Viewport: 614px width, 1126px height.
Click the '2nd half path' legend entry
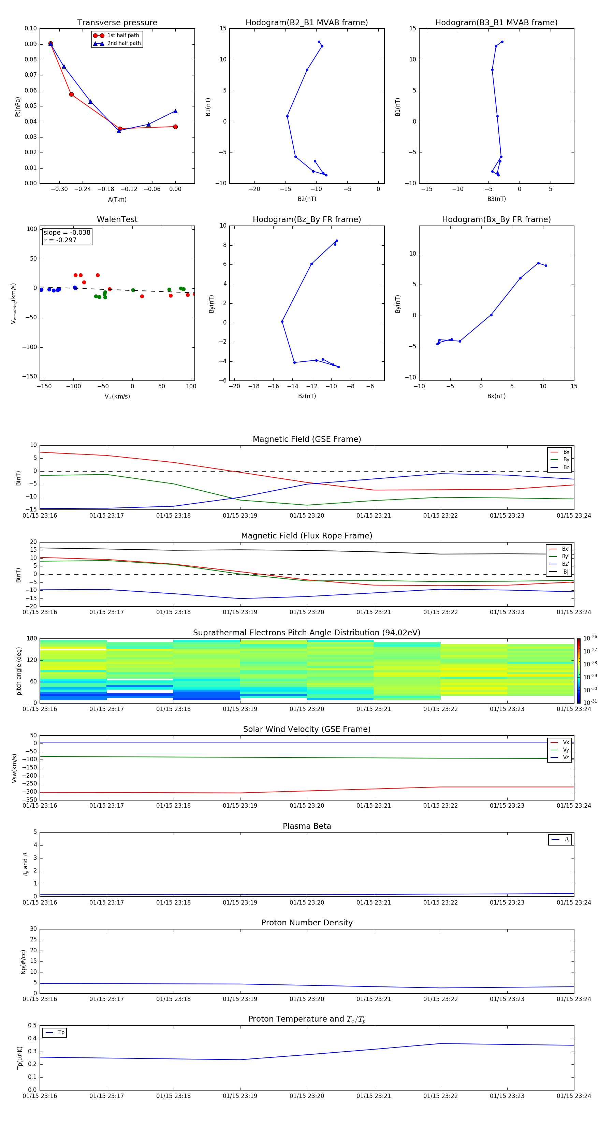117,43
